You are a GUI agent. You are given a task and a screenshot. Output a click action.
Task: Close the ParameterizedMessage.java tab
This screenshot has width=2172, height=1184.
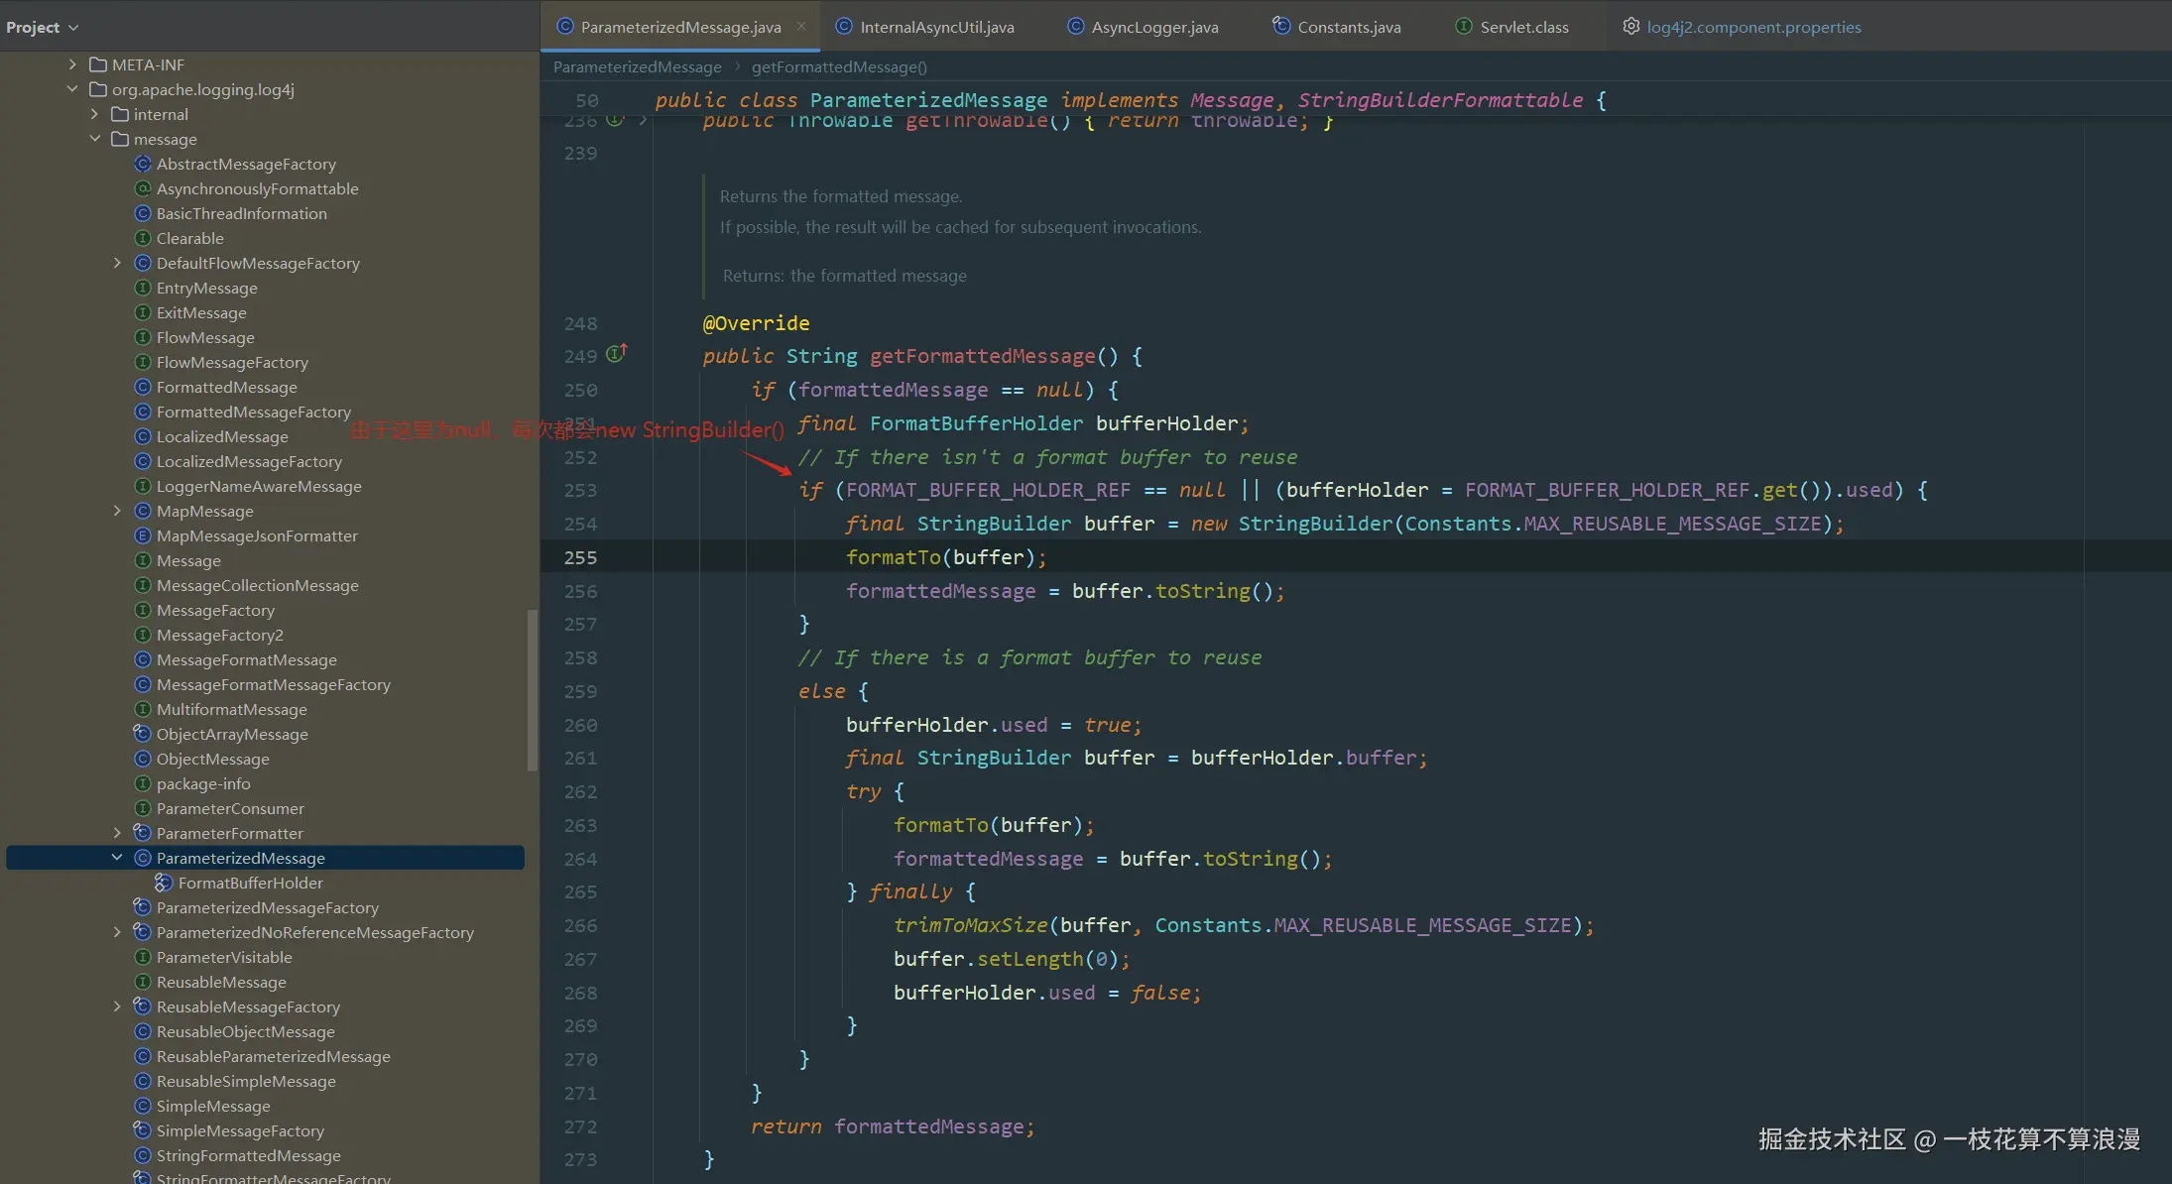[801, 27]
